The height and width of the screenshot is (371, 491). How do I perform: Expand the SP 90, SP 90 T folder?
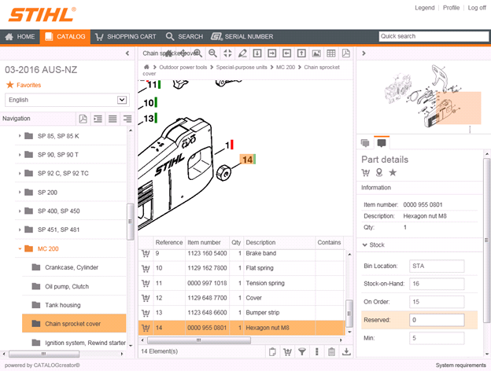[20, 155]
